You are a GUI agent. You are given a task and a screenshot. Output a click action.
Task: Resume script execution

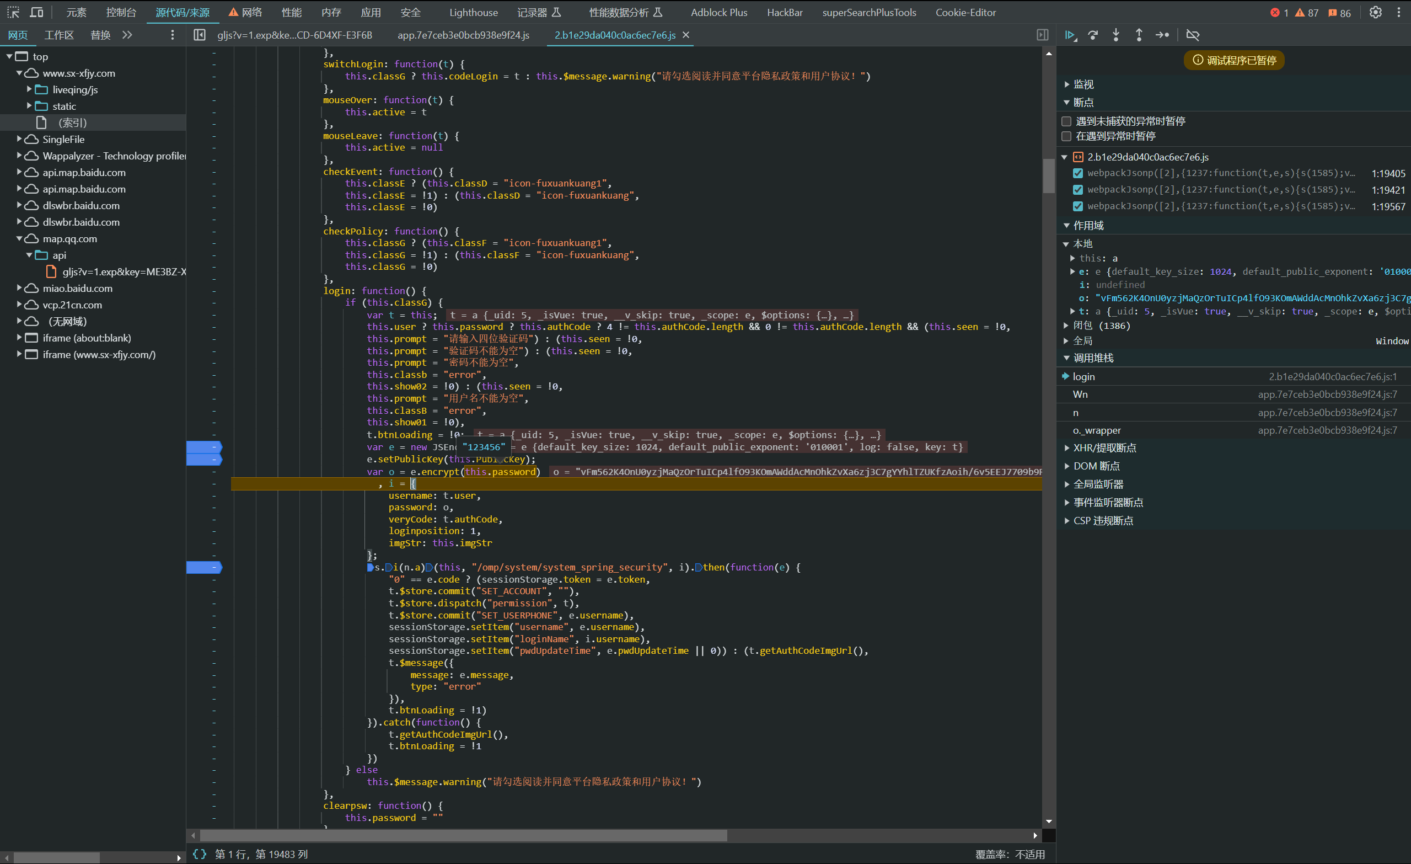click(x=1070, y=35)
